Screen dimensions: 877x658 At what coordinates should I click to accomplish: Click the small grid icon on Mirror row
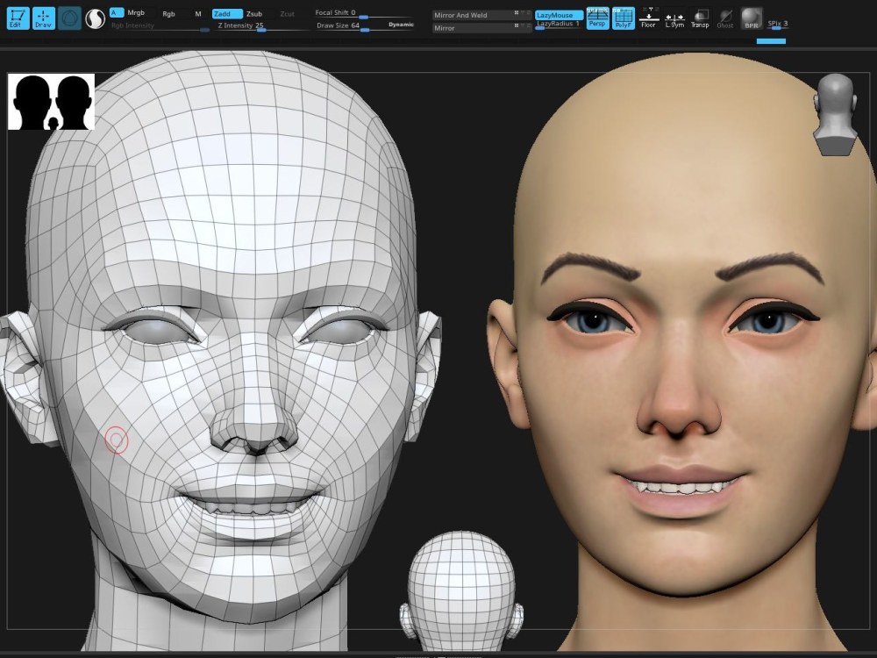pyautogui.click(x=517, y=25)
